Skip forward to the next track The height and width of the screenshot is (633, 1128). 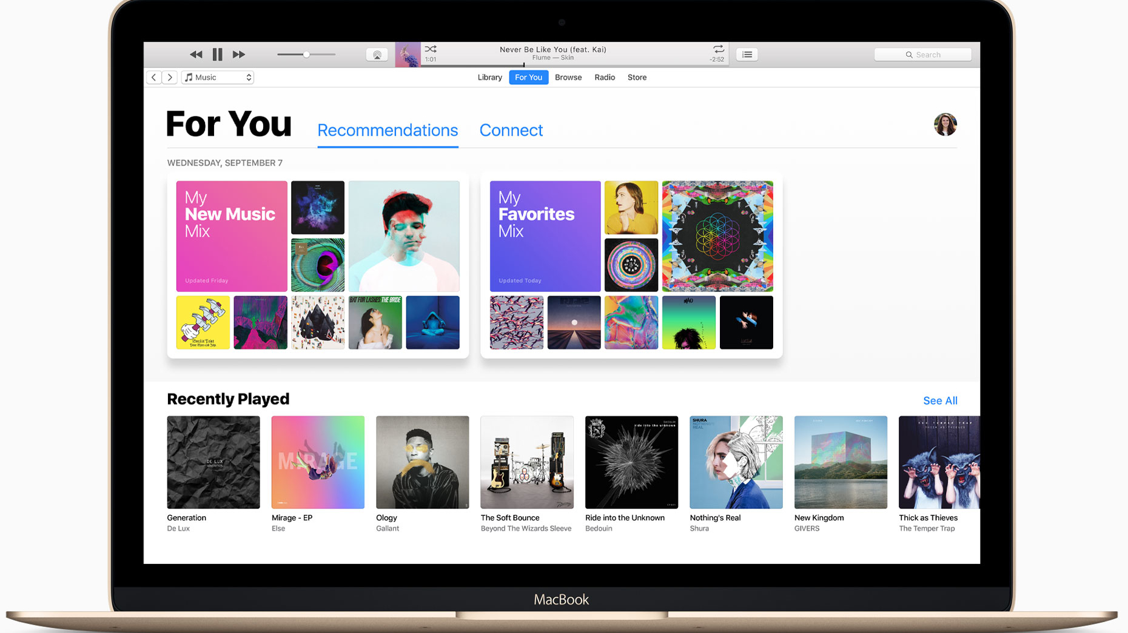(x=239, y=55)
